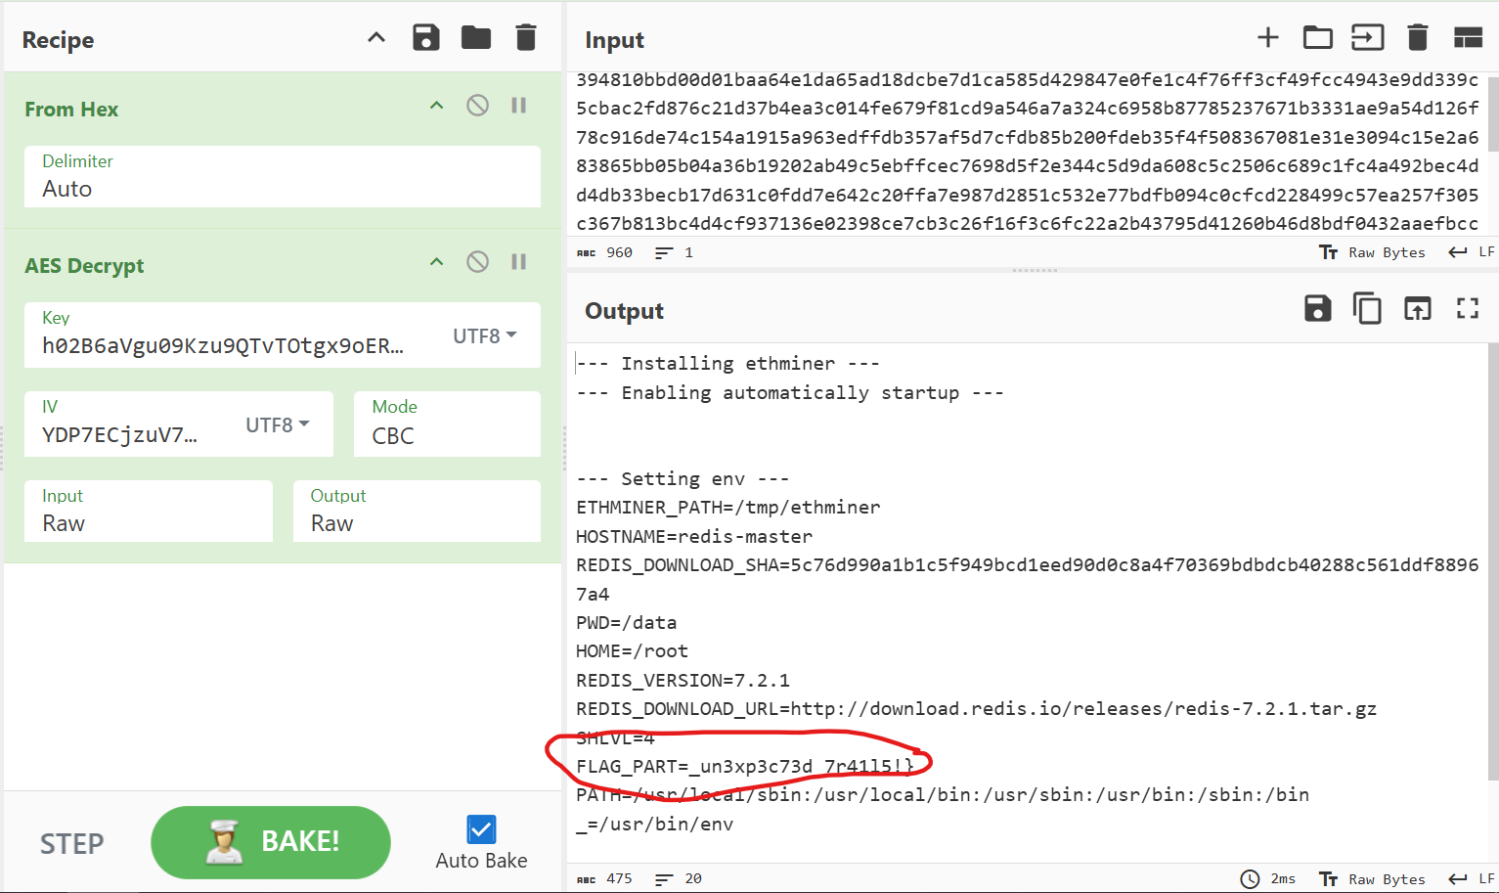Save the current recipe

[426, 38]
